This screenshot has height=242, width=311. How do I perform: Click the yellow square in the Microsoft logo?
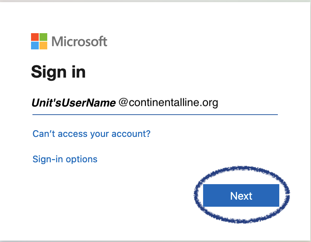pyautogui.click(x=43, y=46)
